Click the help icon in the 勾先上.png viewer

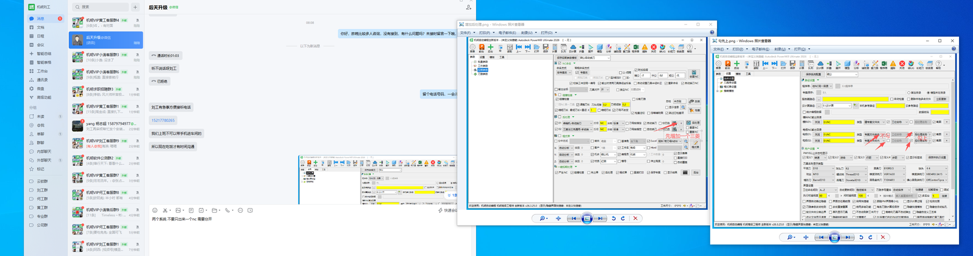click(954, 49)
